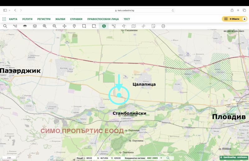Toggle the solid basemap layers icon

(25, 26)
